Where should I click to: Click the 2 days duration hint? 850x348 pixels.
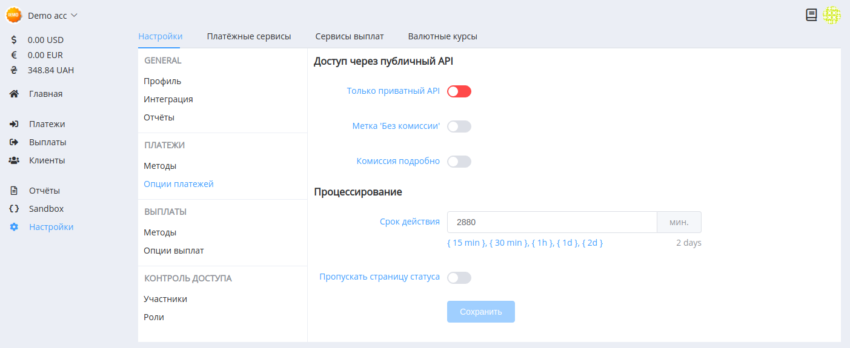point(689,243)
